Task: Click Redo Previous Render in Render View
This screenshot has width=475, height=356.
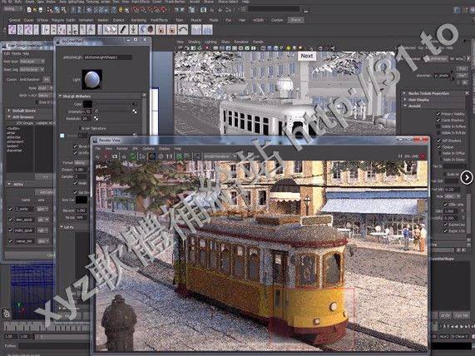Action: pyautogui.click(x=97, y=156)
